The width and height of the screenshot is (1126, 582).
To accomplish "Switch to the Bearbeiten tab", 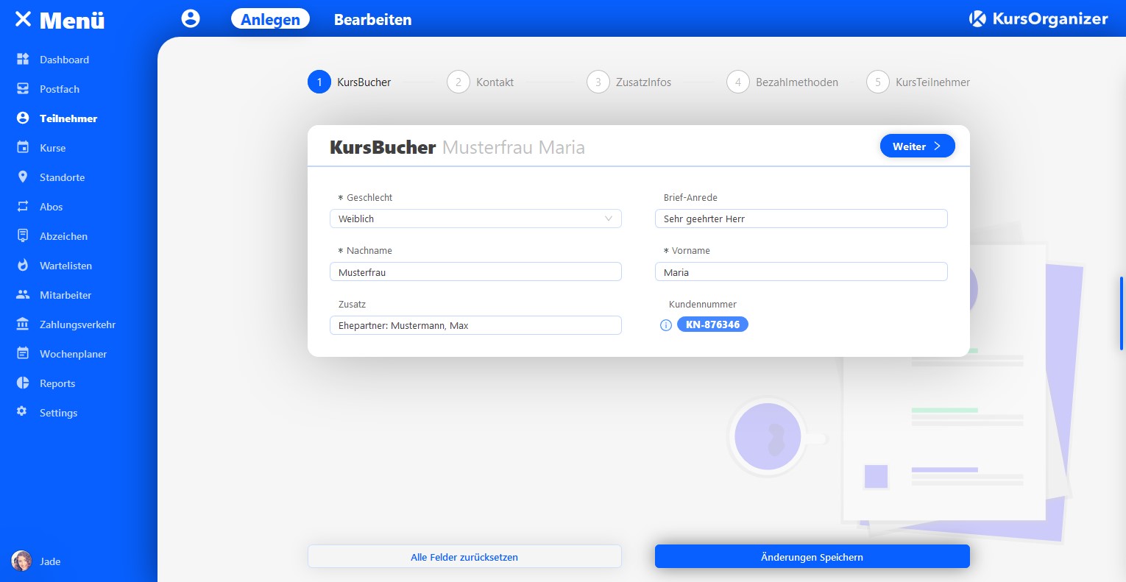I will pos(372,20).
